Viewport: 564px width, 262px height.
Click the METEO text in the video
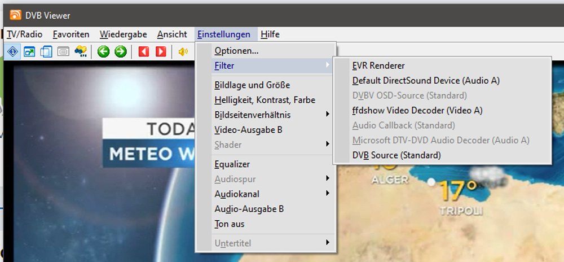pos(141,154)
